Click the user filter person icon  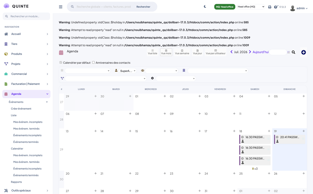tap(116, 70)
